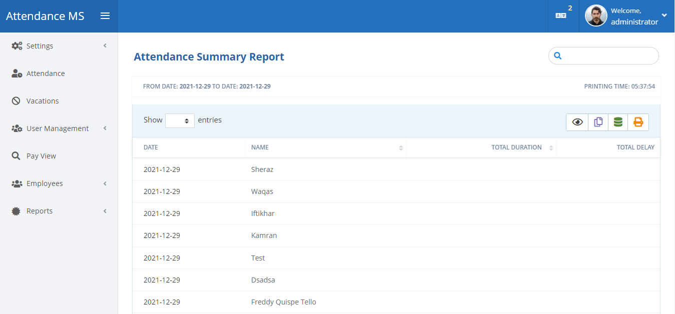Sort by Total Duration column header
The width and height of the screenshot is (675, 314).
(516, 147)
